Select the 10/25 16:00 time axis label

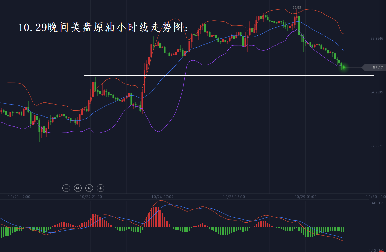click(x=234, y=197)
